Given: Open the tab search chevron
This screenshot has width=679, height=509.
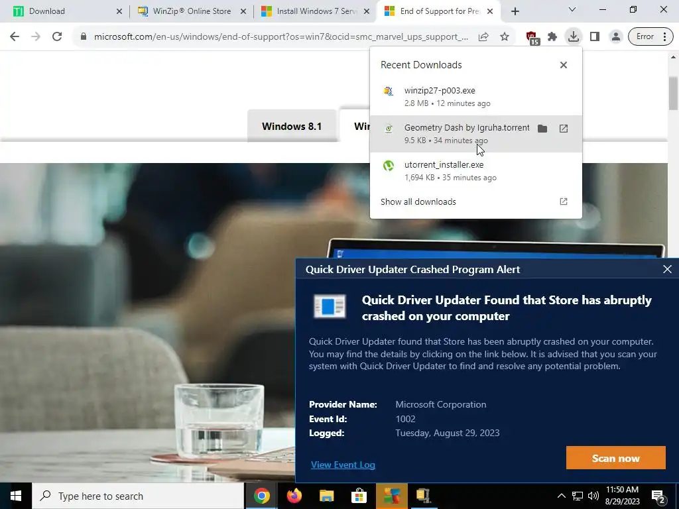Looking at the screenshot, I should [x=572, y=9].
